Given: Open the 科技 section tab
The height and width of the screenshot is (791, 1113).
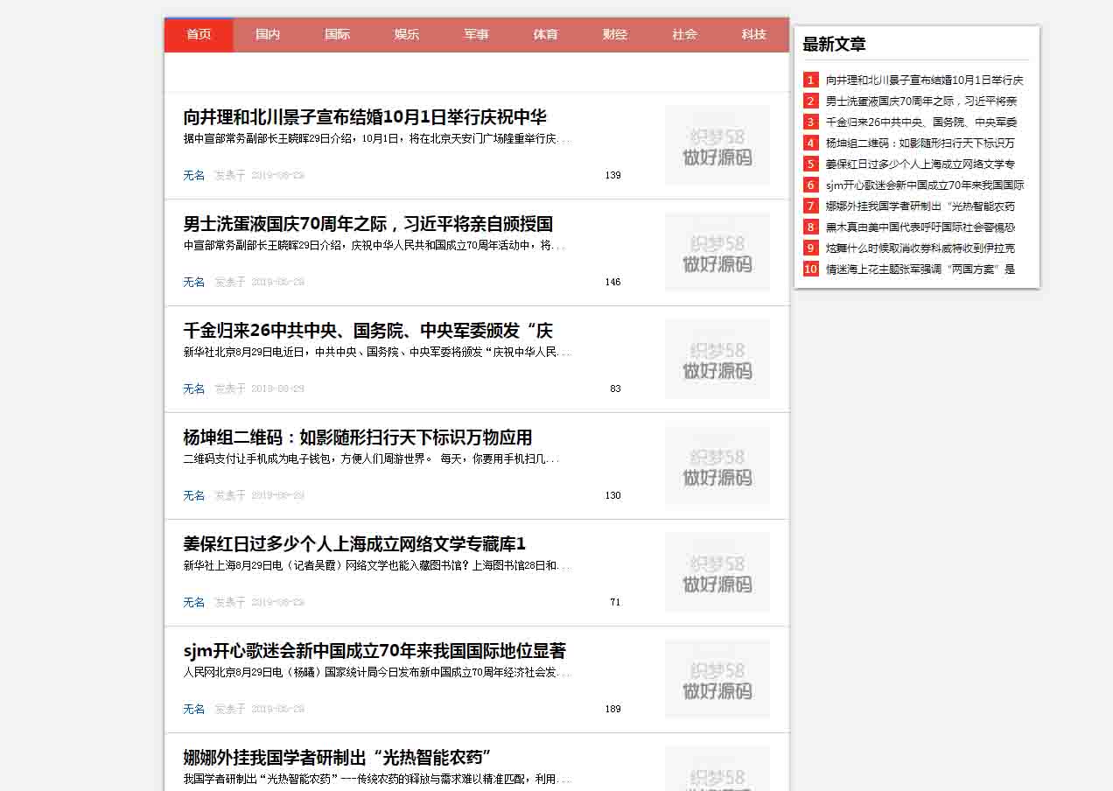Looking at the screenshot, I should click(x=753, y=35).
